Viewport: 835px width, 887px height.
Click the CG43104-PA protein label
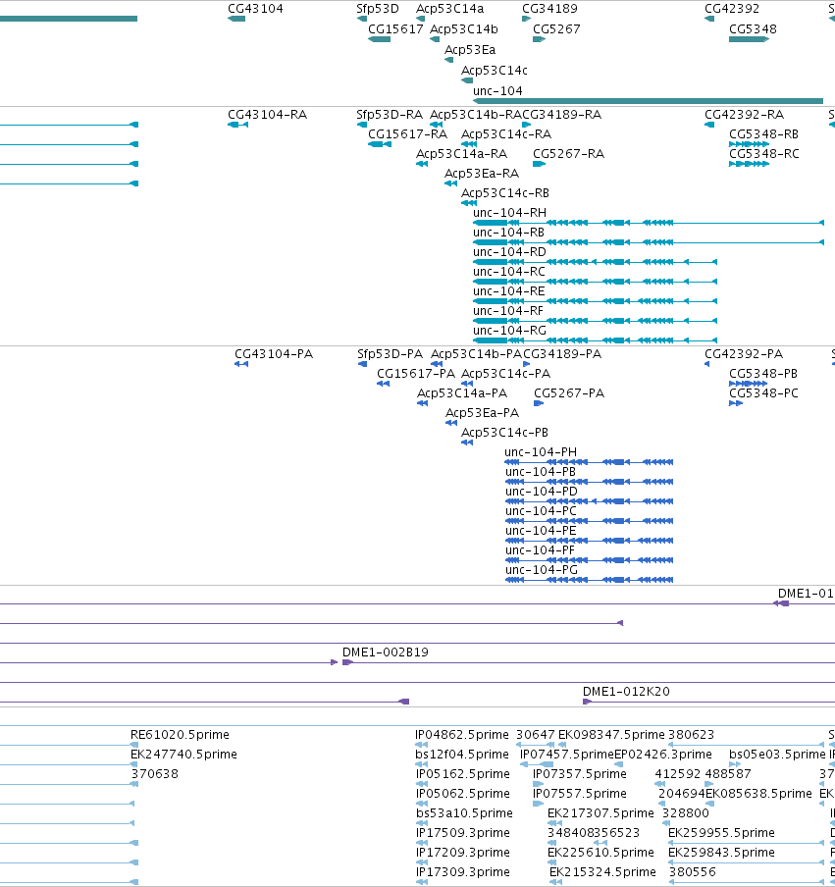click(274, 353)
